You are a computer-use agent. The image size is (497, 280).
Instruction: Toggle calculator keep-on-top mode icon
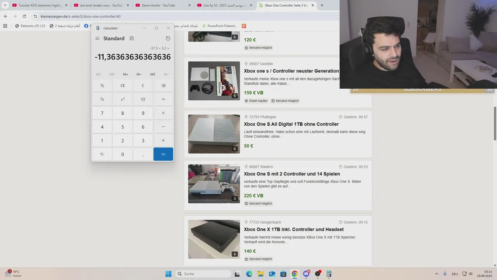[132, 38]
